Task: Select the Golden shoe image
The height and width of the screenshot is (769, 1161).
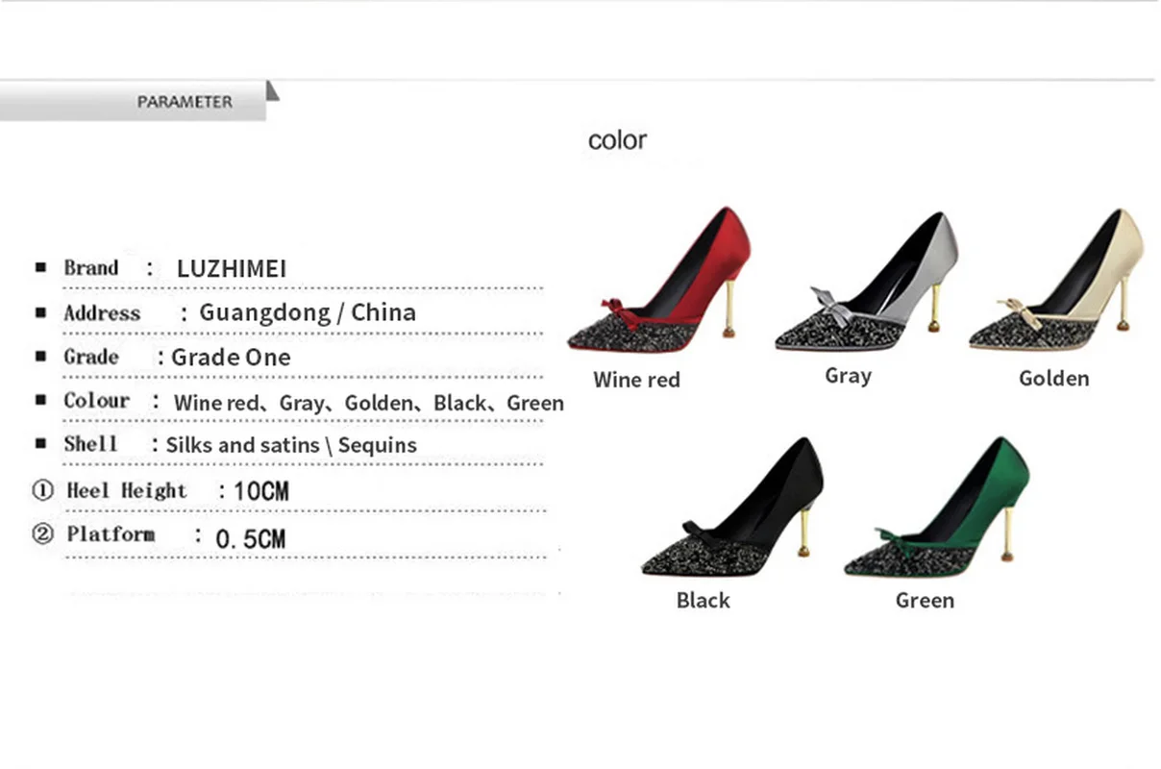Action: pos(1055,280)
